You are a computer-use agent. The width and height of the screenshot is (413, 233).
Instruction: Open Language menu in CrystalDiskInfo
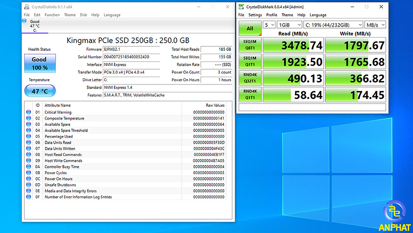(112, 15)
